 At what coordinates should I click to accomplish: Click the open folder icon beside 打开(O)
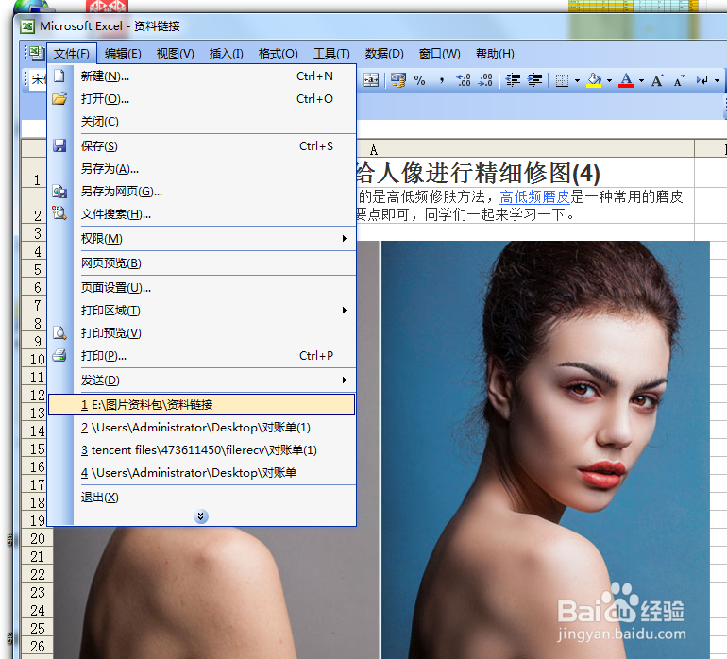(59, 98)
